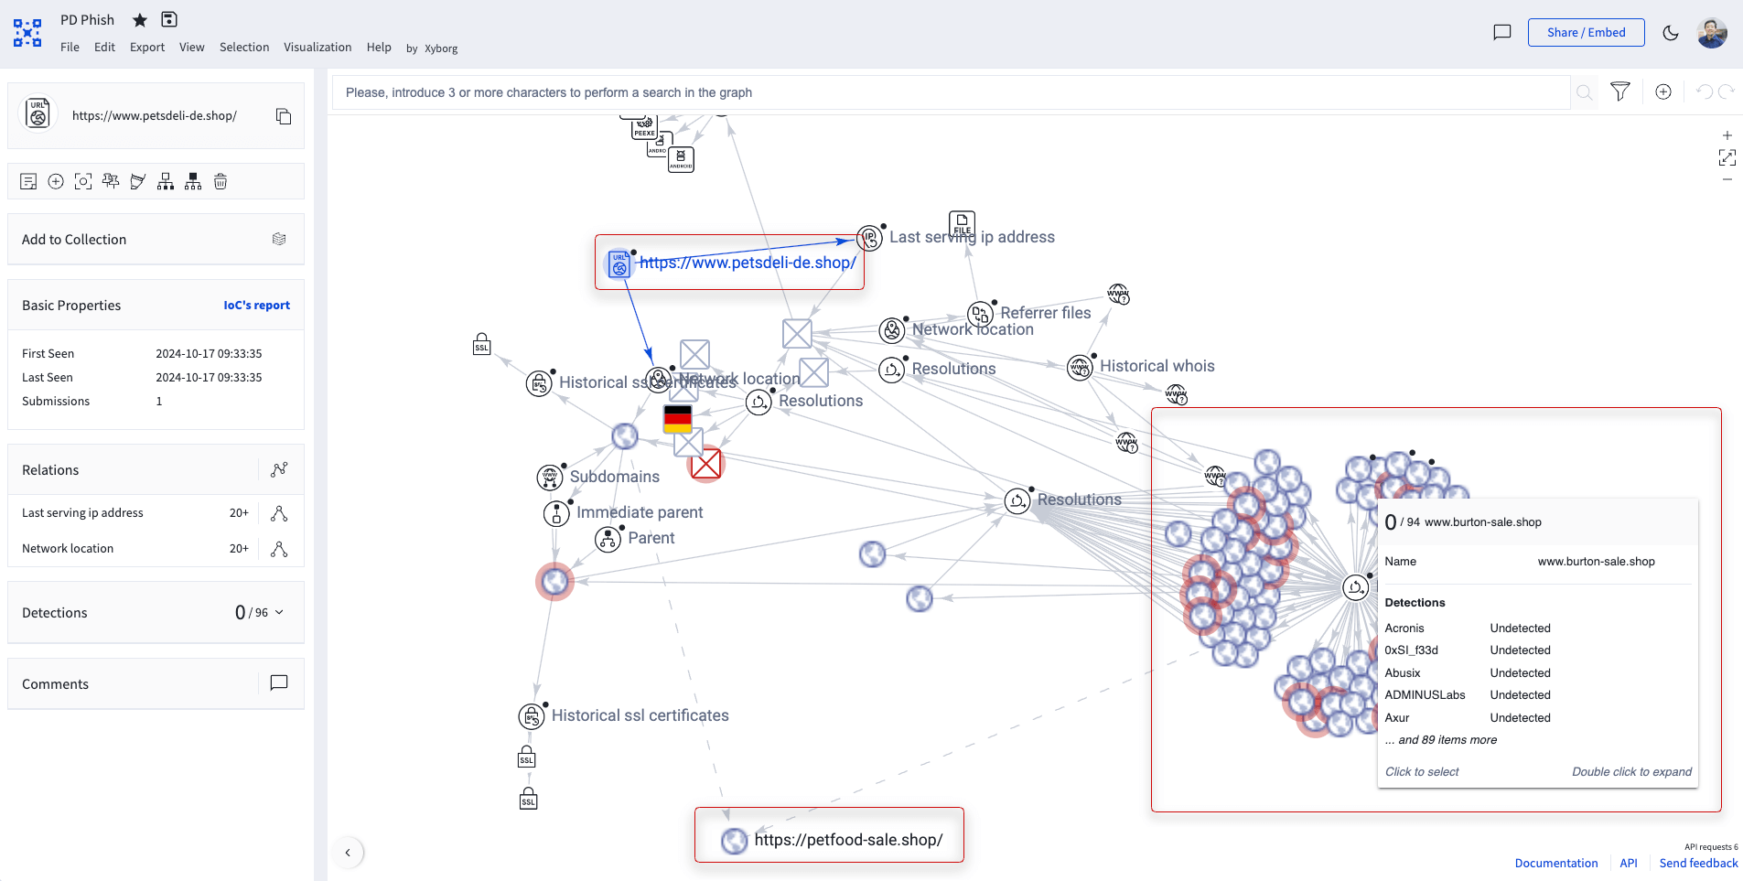Open the API link

[1629, 863]
